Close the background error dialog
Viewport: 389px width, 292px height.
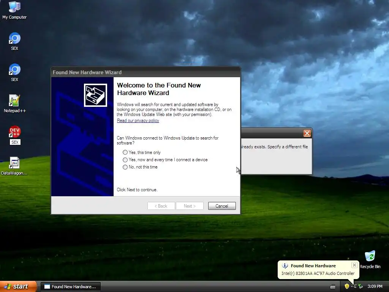click(x=307, y=133)
